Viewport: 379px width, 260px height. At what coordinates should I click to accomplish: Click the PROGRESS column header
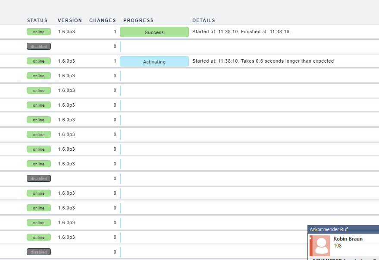click(x=138, y=20)
